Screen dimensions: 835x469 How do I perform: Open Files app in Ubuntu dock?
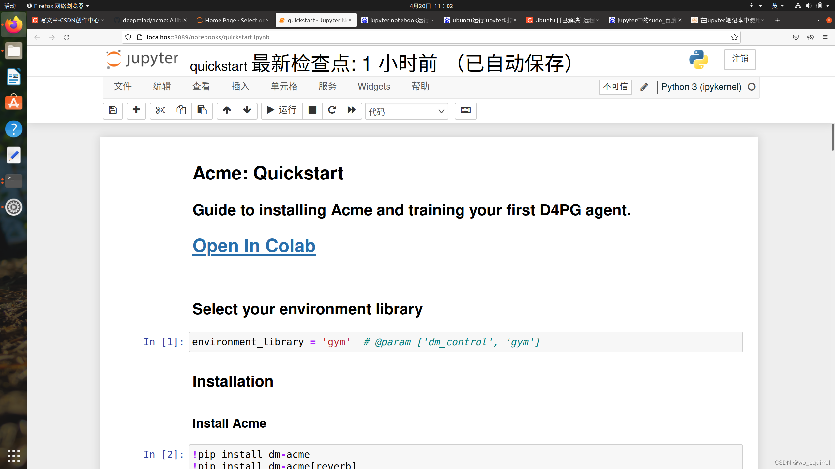tap(14, 51)
